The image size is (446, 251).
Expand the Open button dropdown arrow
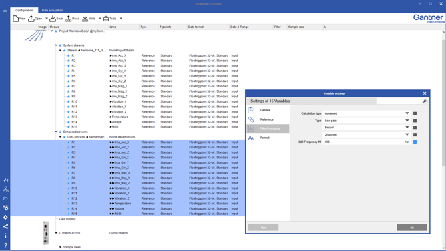(47, 19)
